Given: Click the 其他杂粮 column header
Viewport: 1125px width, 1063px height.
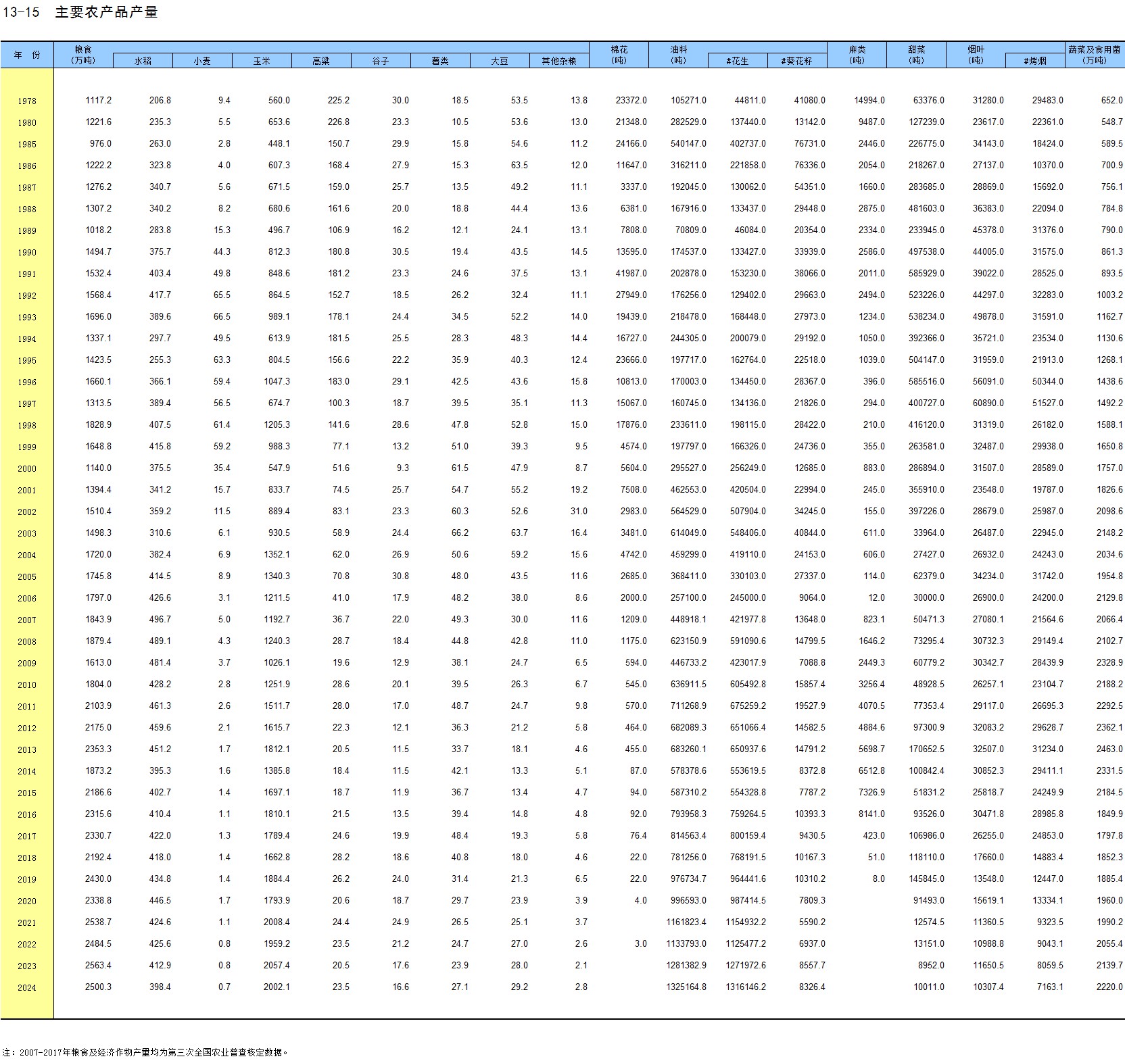Looking at the screenshot, I should tap(559, 61).
